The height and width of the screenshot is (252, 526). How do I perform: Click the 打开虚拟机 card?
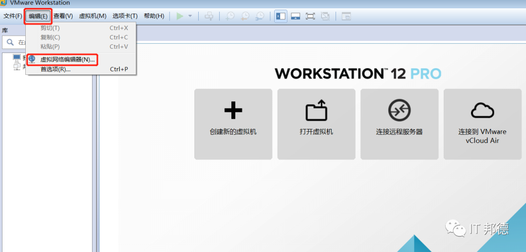pyautogui.click(x=317, y=124)
